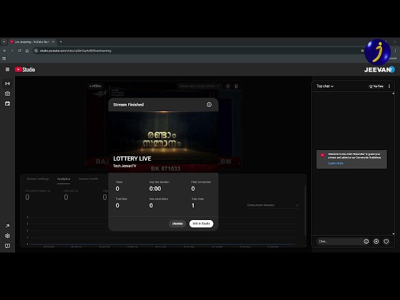400x300 pixels.
Task: Click the browser home icon
Action: pyautogui.click(x=27, y=51)
